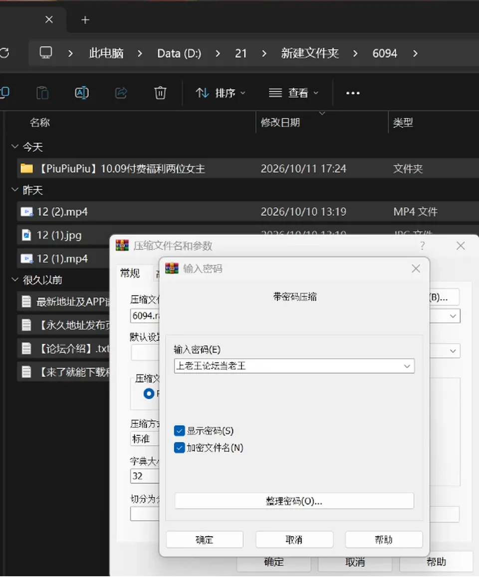The image size is (479, 577).
Task: Click 6094 in the address breadcrumb
Action: pos(385,53)
